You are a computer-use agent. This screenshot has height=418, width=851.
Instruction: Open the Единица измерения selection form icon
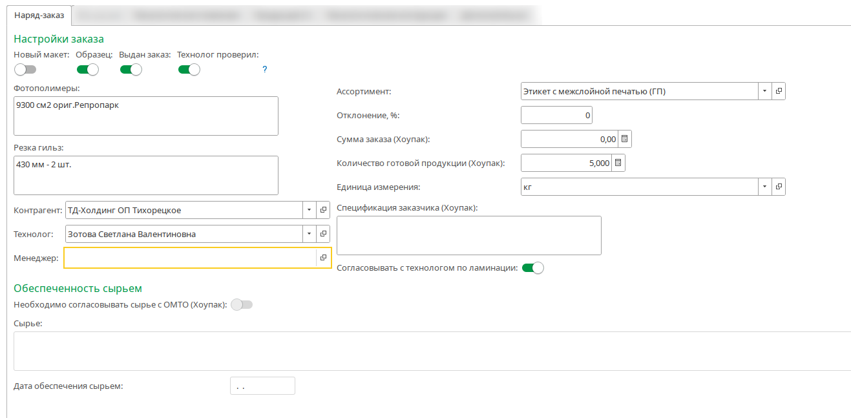(779, 187)
